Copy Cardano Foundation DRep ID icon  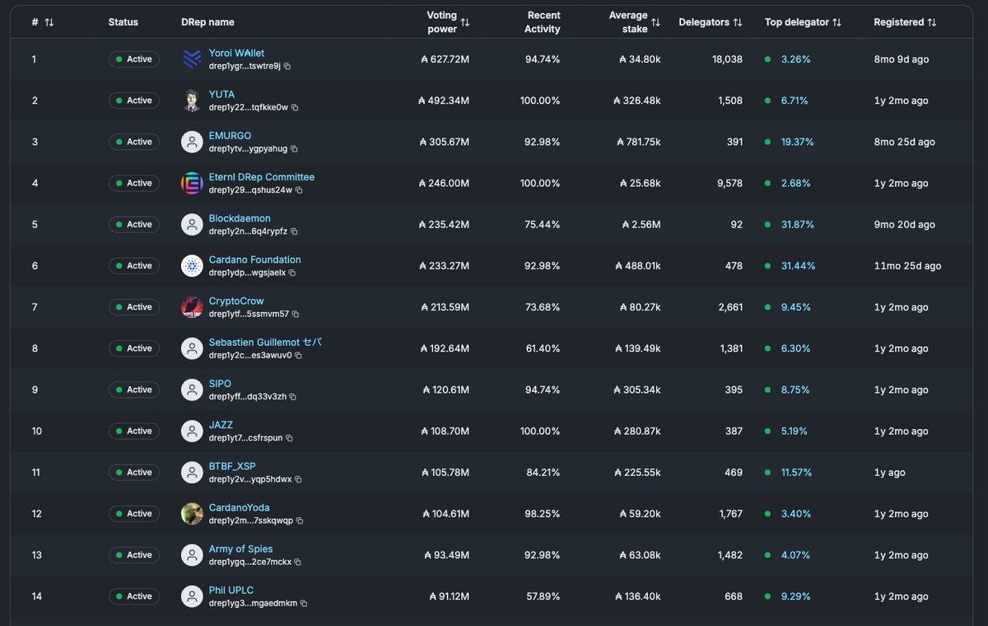[x=292, y=273]
